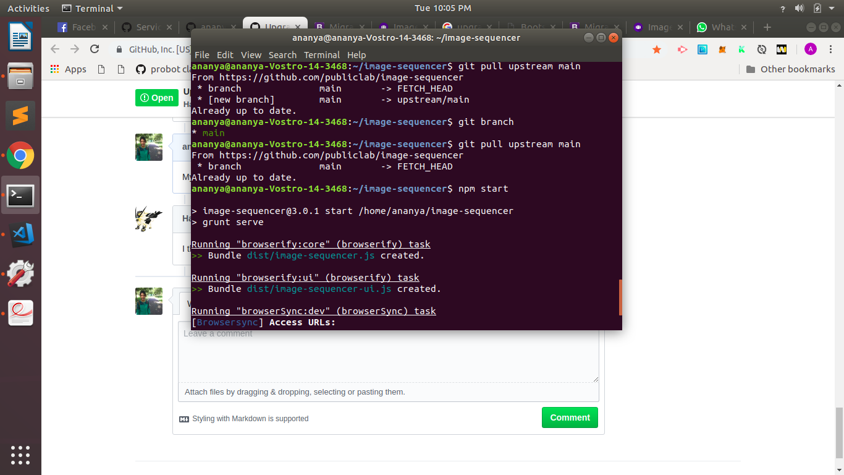Screen dimensions: 844x475
Task: Click the pink arrow extension icon in Chrome
Action: click(682, 49)
